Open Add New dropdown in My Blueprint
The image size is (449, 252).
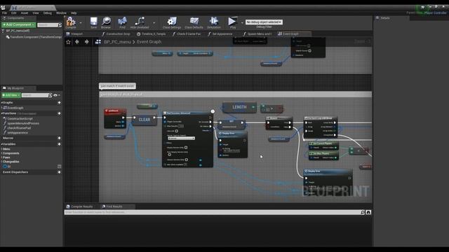click(11, 95)
